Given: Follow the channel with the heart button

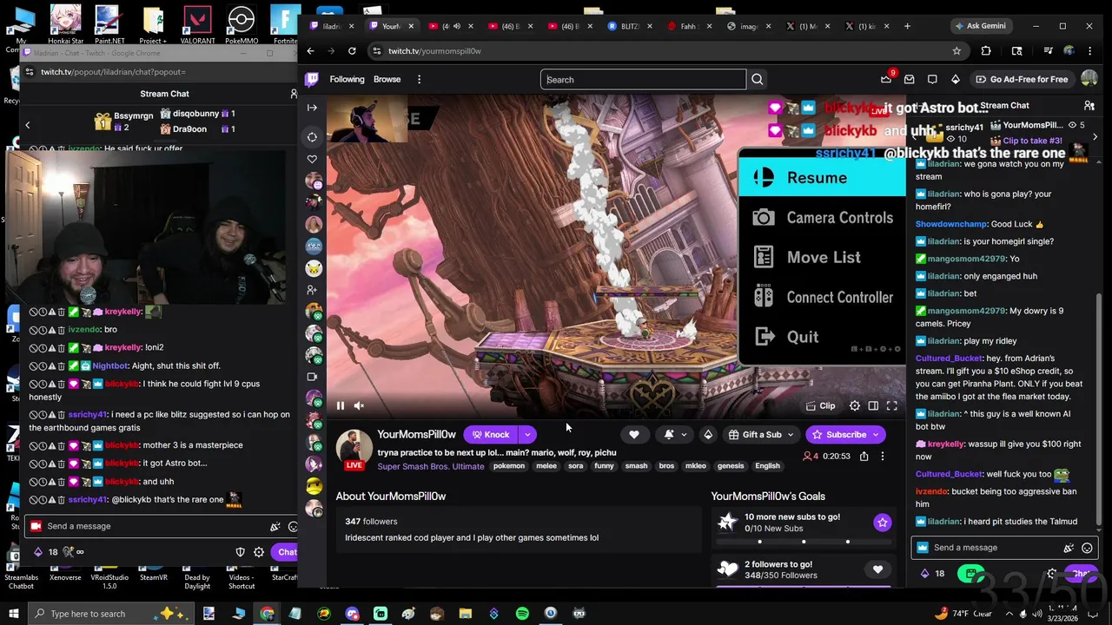Looking at the screenshot, I should [633, 434].
